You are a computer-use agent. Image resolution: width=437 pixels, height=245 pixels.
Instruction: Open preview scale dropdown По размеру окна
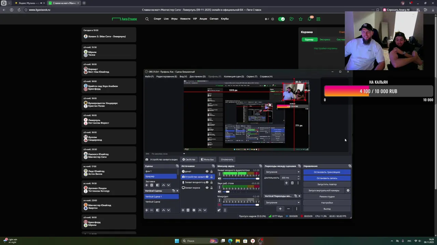tap(184, 154)
